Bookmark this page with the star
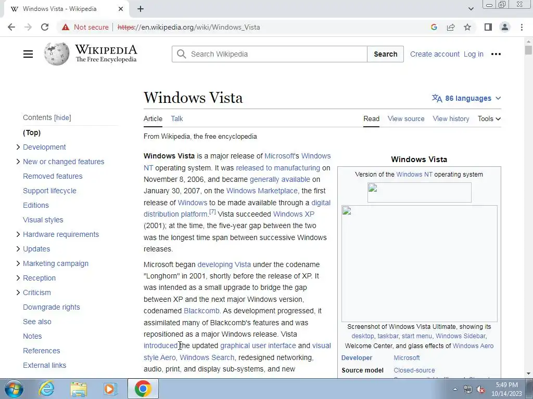This screenshot has height=399, width=533. pos(467,27)
